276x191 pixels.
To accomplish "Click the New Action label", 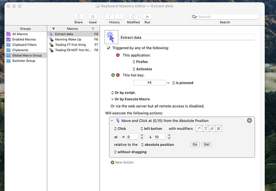I will pos(124,162).
